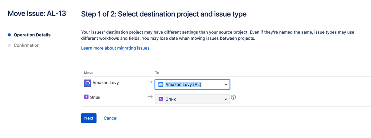Screen dimensions: 371x138
Task: Click the Next button
Action: coord(89,118)
